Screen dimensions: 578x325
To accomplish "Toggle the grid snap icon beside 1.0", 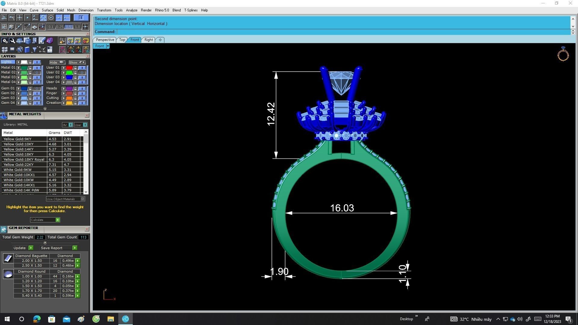I will 85,26.
